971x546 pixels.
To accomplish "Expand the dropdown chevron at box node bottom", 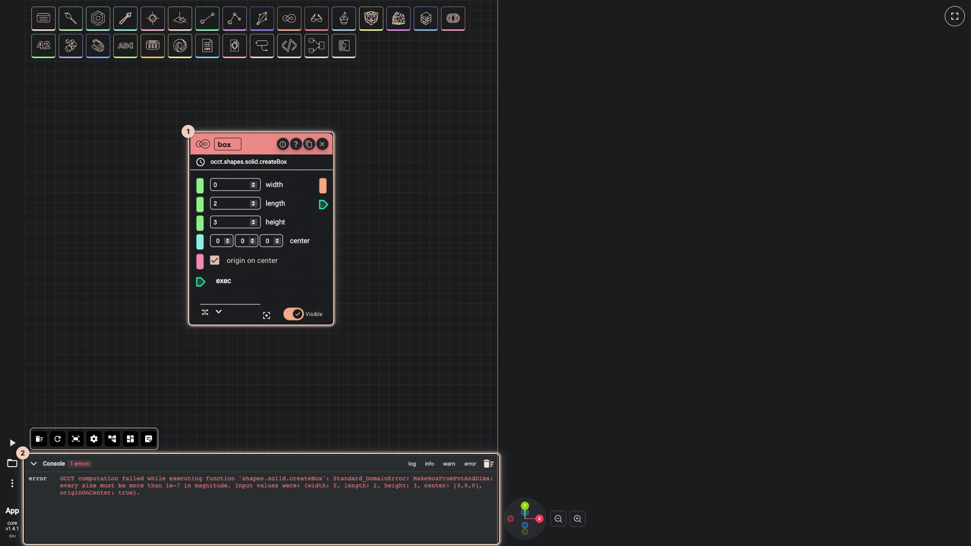I will click(x=218, y=312).
